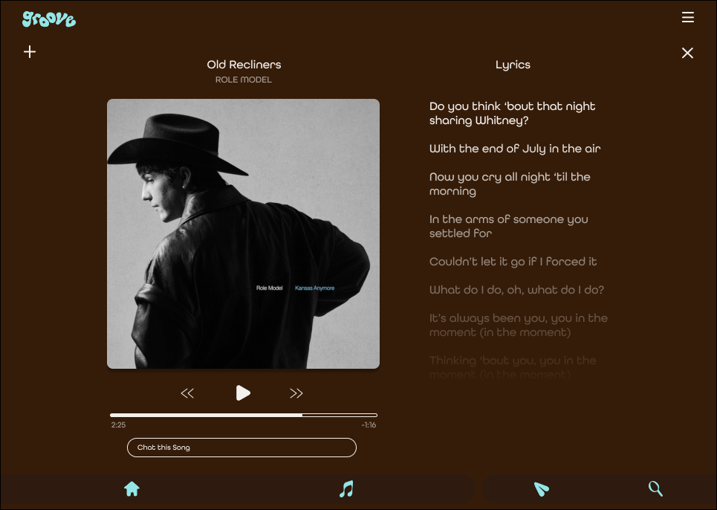Click the remaining time -1:16
This screenshot has width=717, height=510.
point(369,425)
